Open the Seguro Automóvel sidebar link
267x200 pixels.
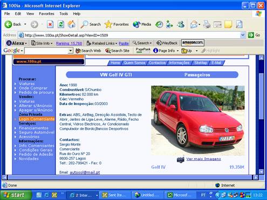tap(37, 132)
